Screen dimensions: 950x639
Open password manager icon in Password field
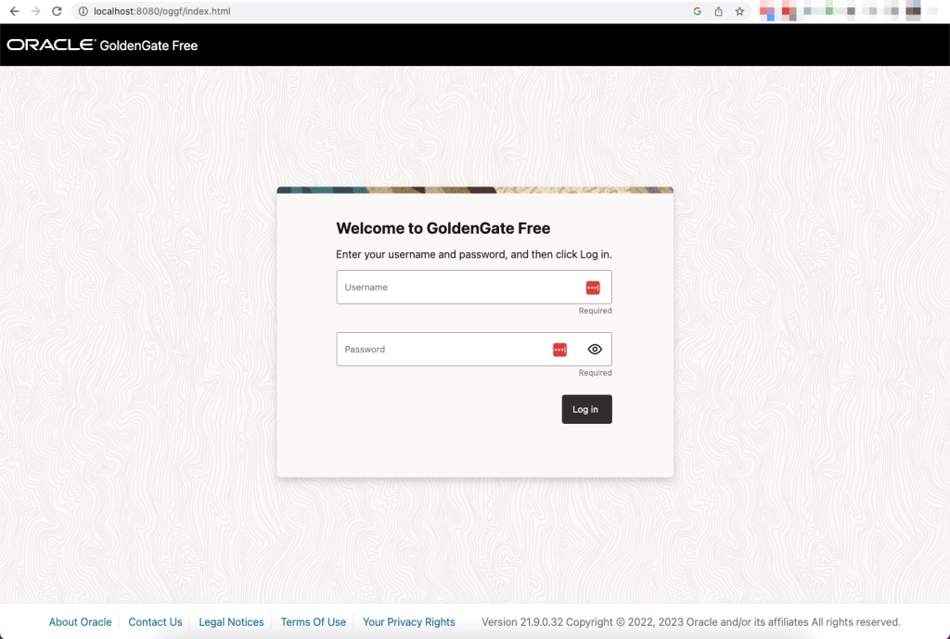[559, 350]
